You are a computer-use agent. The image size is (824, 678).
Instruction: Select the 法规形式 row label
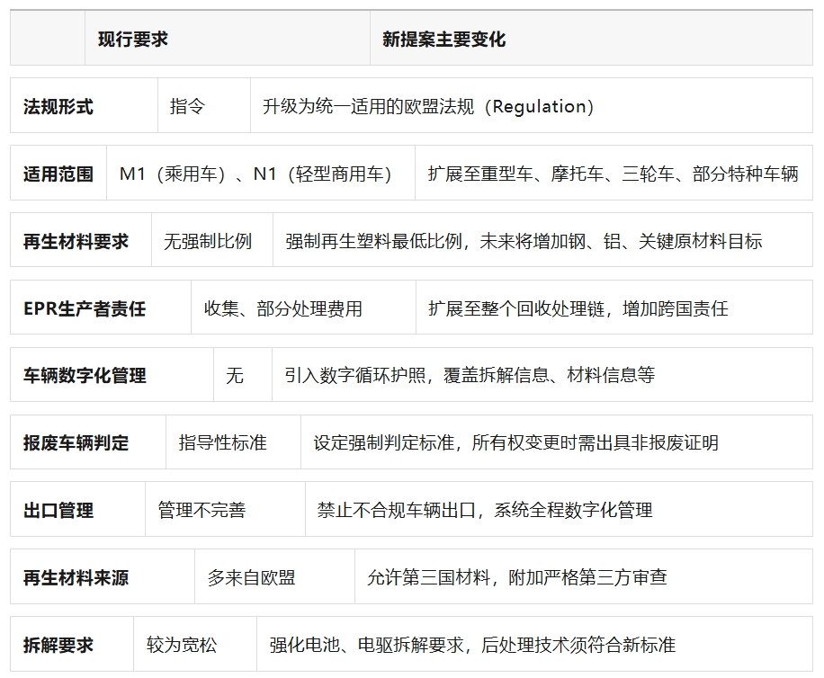tap(58, 107)
